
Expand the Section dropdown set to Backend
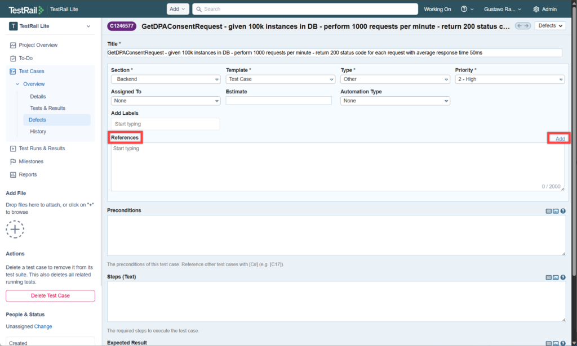(165, 79)
